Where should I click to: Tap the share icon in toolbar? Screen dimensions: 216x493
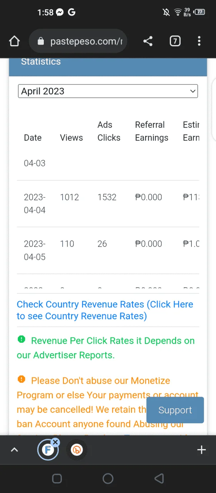pyautogui.click(x=148, y=41)
